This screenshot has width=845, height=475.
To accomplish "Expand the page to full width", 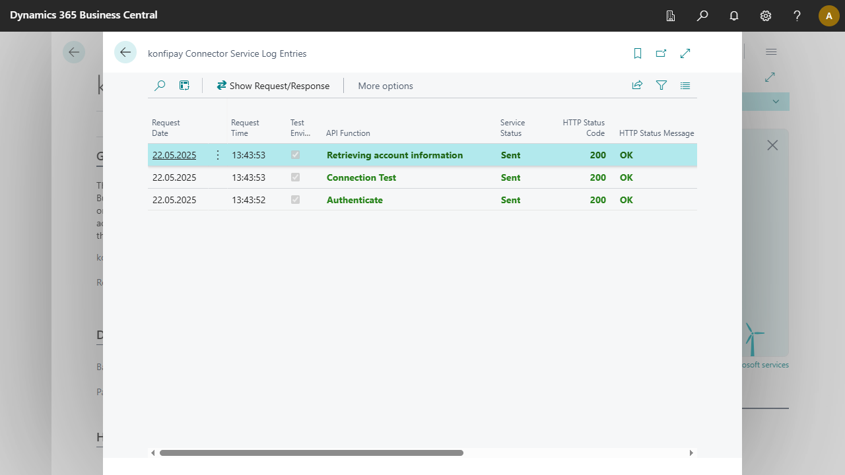I will tap(685, 53).
